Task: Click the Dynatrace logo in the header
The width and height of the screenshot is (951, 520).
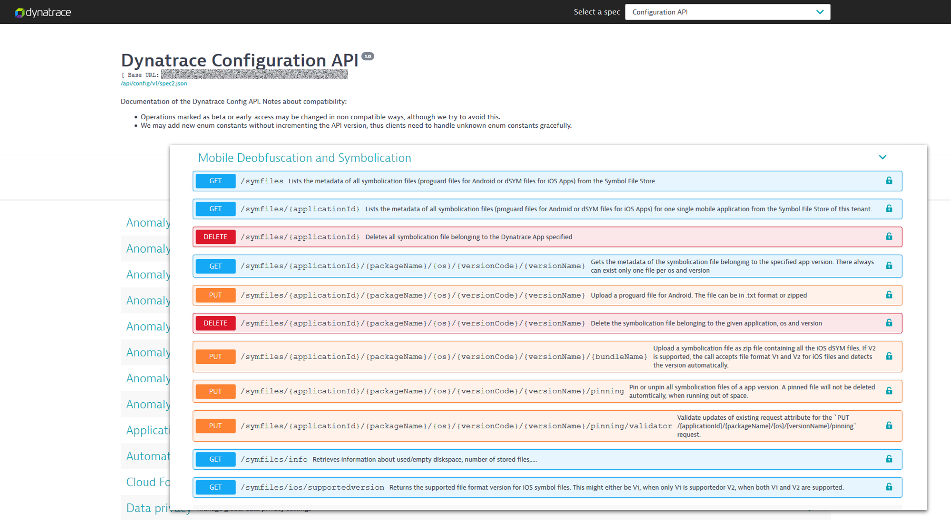Action: click(43, 12)
